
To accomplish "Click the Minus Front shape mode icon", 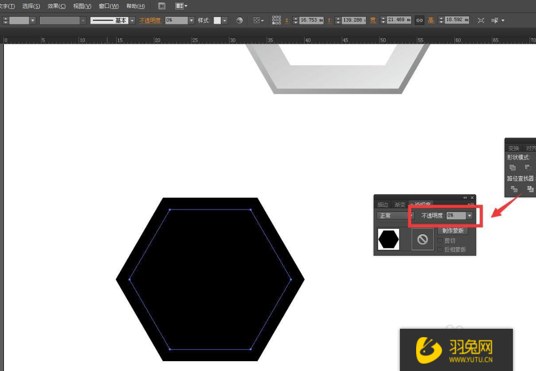I will [x=528, y=167].
